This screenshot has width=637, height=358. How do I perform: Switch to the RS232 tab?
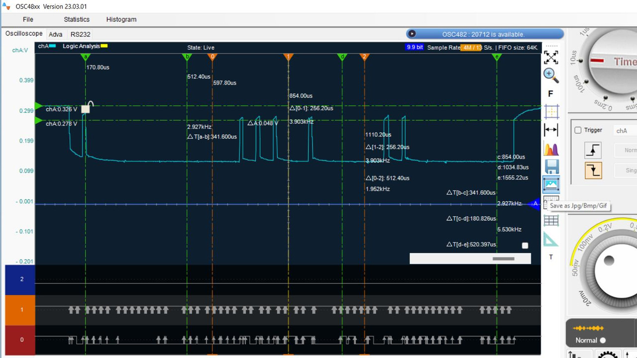point(80,34)
